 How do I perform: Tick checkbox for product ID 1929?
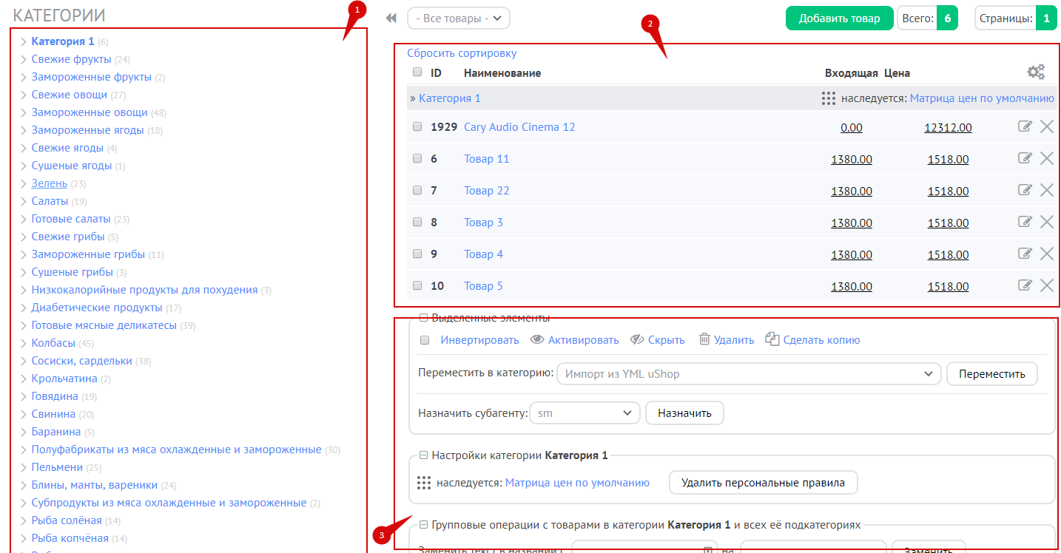point(417,126)
